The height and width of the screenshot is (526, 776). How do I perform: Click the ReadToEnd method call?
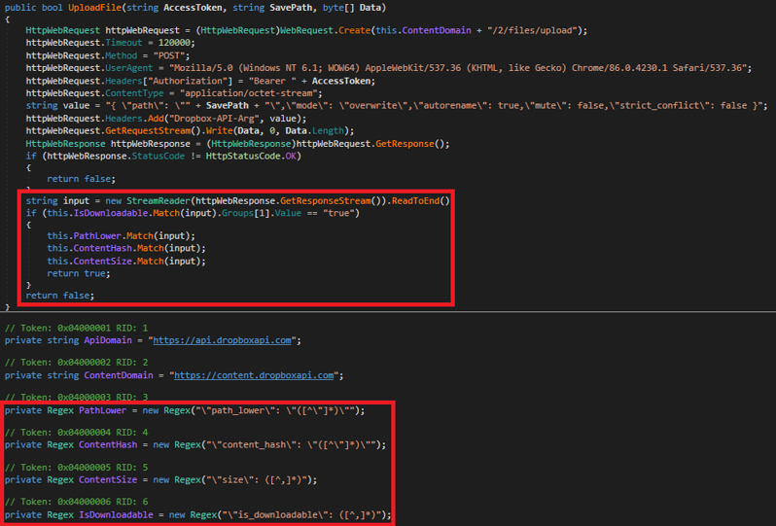coord(420,201)
